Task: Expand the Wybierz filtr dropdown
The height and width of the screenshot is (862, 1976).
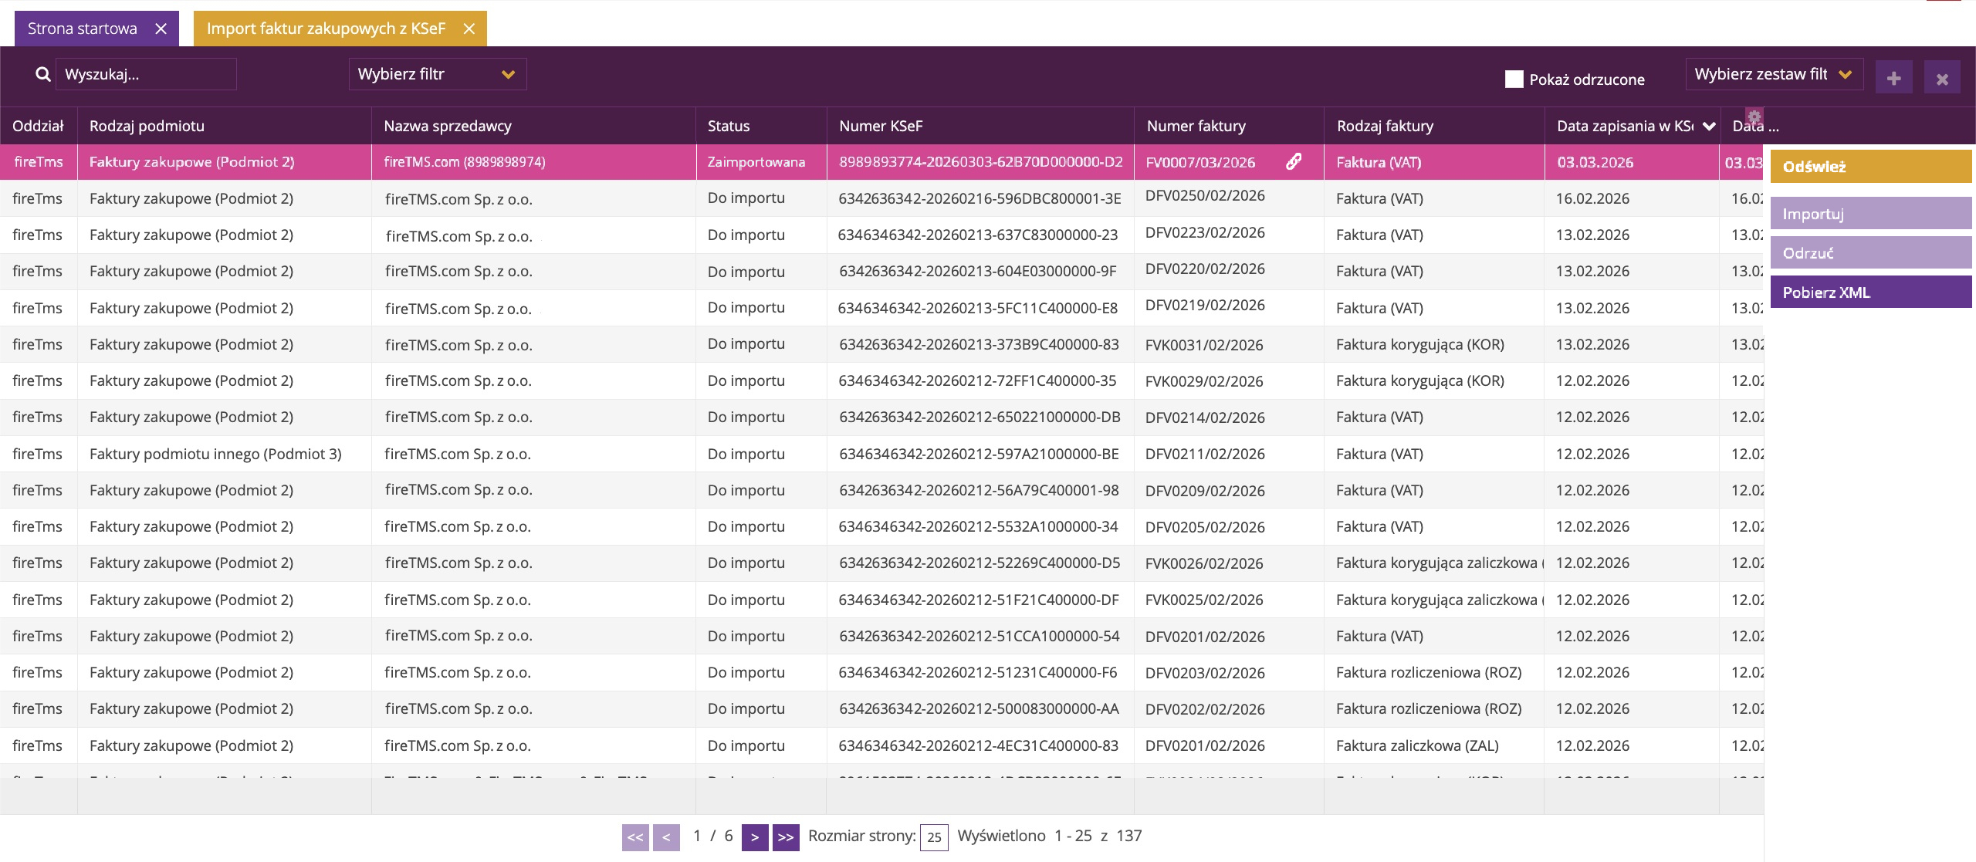Action: pyautogui.click(x=437, y=74)
